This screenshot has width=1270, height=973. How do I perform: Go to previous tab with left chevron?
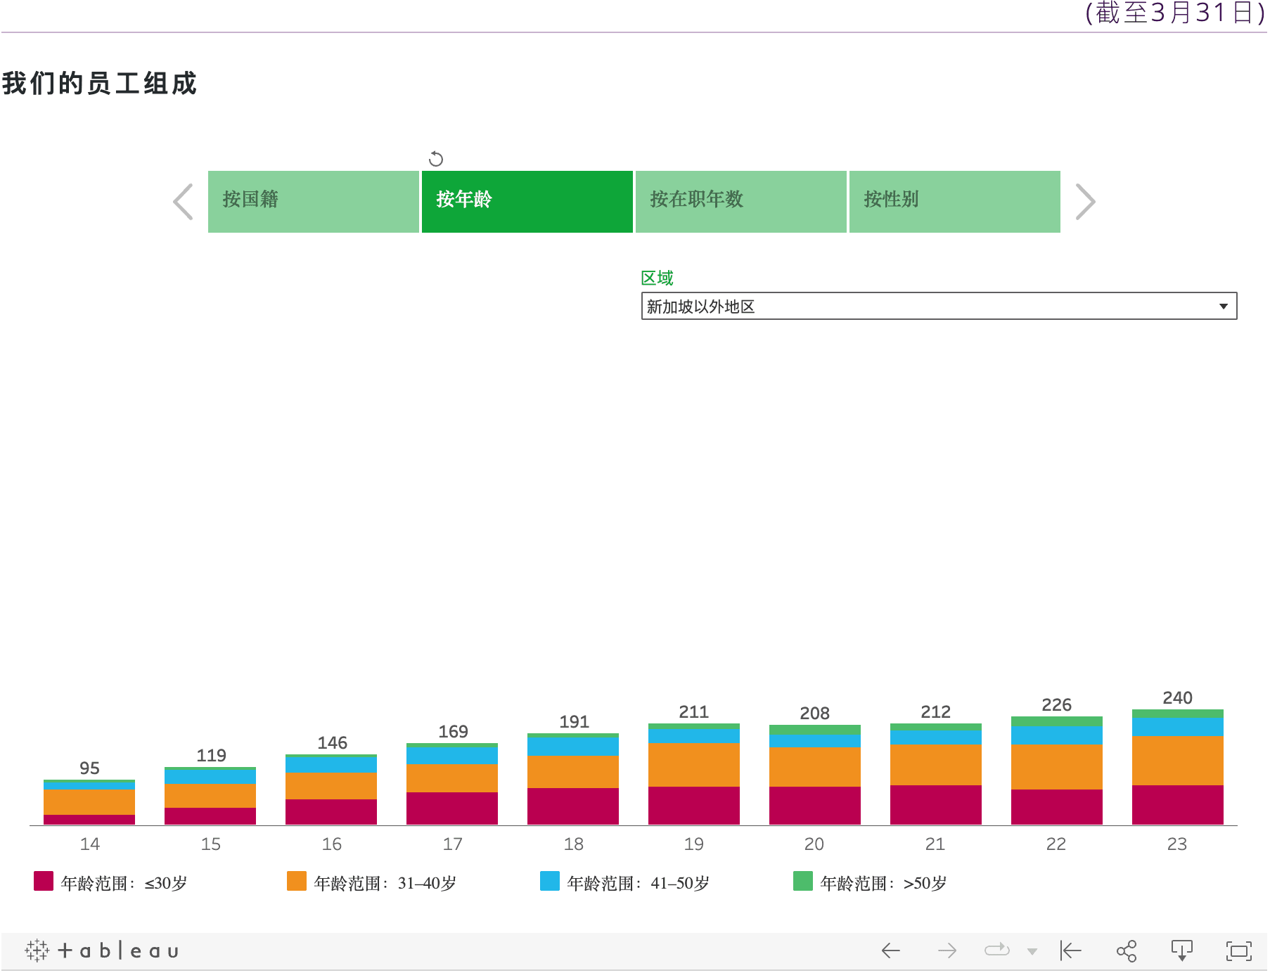tap(184, 202)
